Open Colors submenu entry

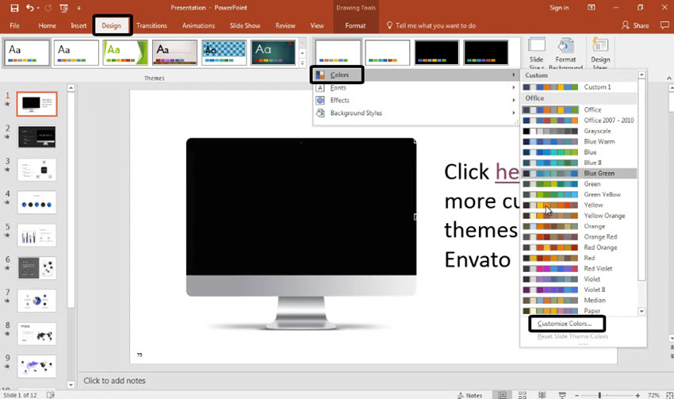click(x=416, y=75)
